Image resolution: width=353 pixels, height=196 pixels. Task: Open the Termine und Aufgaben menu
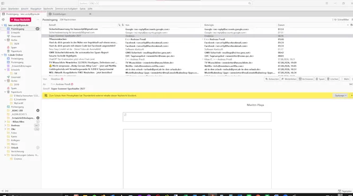[x=66, y=9]
